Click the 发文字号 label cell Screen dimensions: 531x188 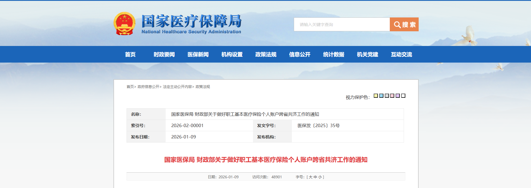(272, 125)
